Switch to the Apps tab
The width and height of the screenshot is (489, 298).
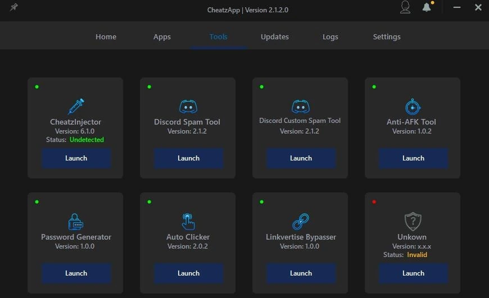coord(162,36)
